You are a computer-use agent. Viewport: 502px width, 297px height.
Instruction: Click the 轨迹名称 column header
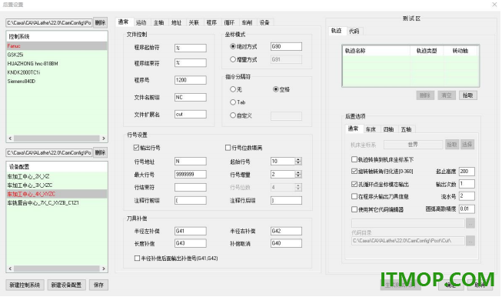[x=377, y=51]
